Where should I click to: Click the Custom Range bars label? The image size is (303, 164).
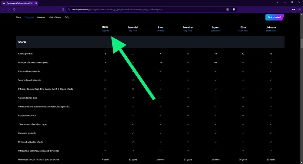pos(28,98)
